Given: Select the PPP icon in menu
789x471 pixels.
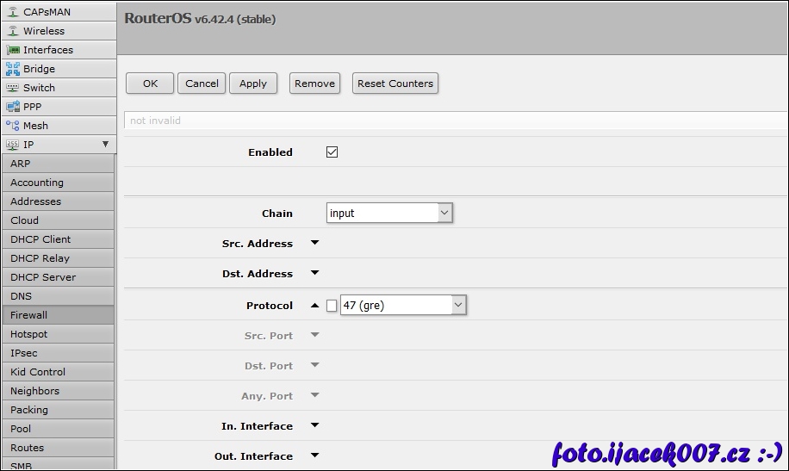Looking at the screenshot, I should click(13, 107).
